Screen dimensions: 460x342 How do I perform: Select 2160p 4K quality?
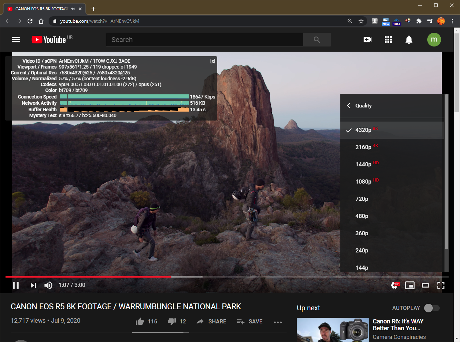coord(392,147)
